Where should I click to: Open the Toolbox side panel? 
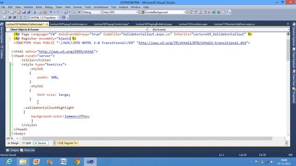click(2, 53)
